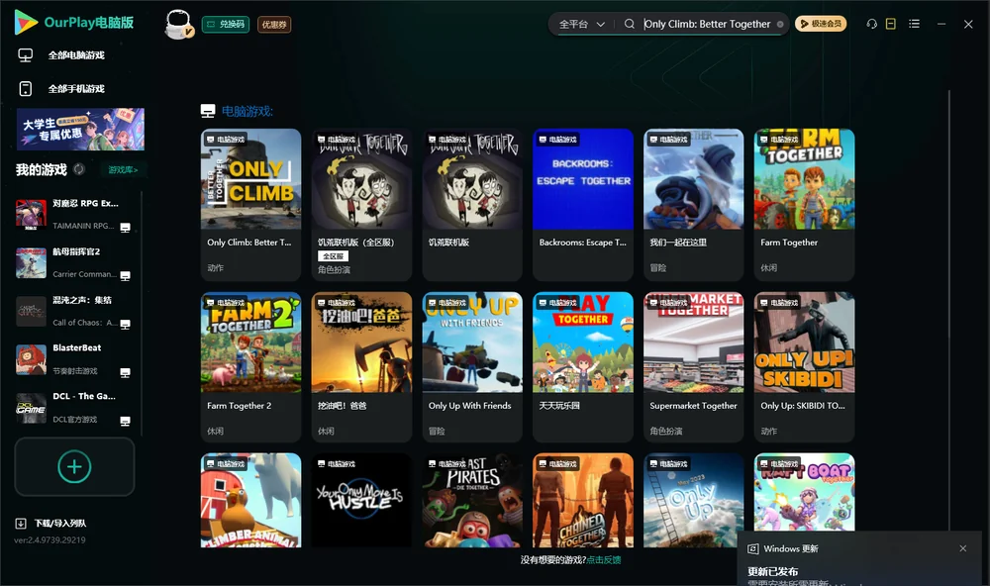Screen dimensions: 990x586
Task: Open the Only Up sky staircase thumbnail
Action: (x=693, y=500)
